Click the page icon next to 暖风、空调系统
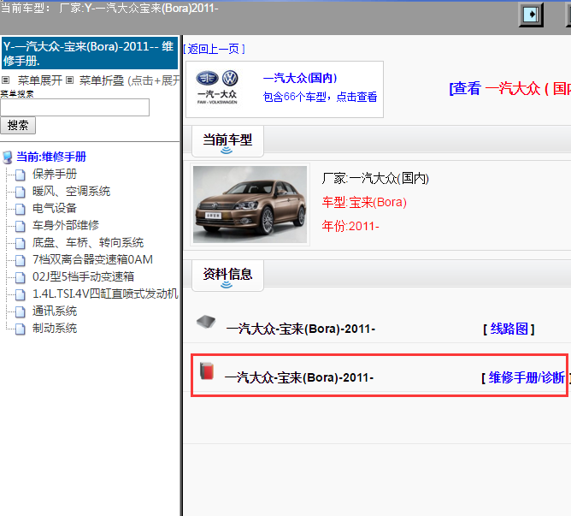 (x=21, y=192)
